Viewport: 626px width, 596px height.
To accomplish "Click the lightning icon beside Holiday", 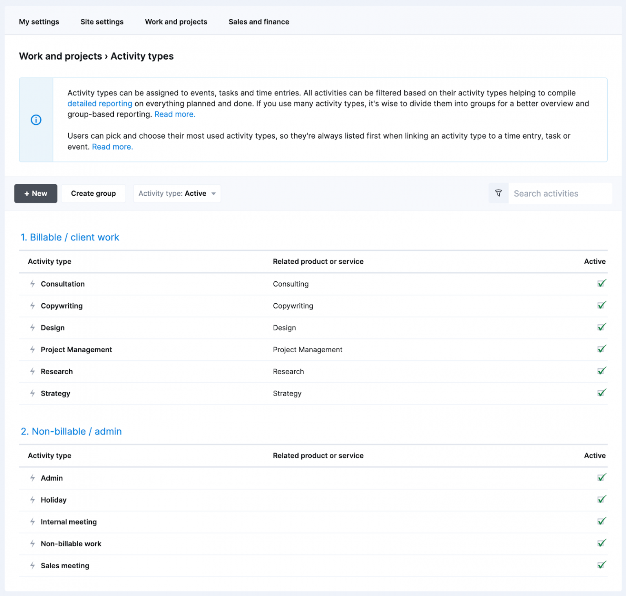I will click(x=33, y=500).
